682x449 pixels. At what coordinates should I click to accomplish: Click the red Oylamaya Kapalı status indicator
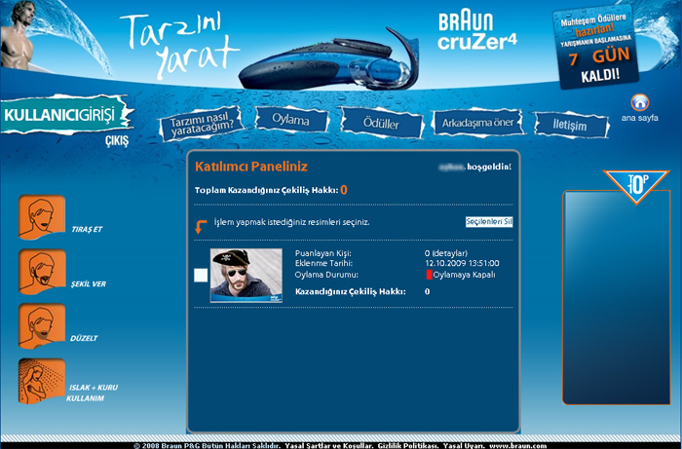click(x=429, y=275)
